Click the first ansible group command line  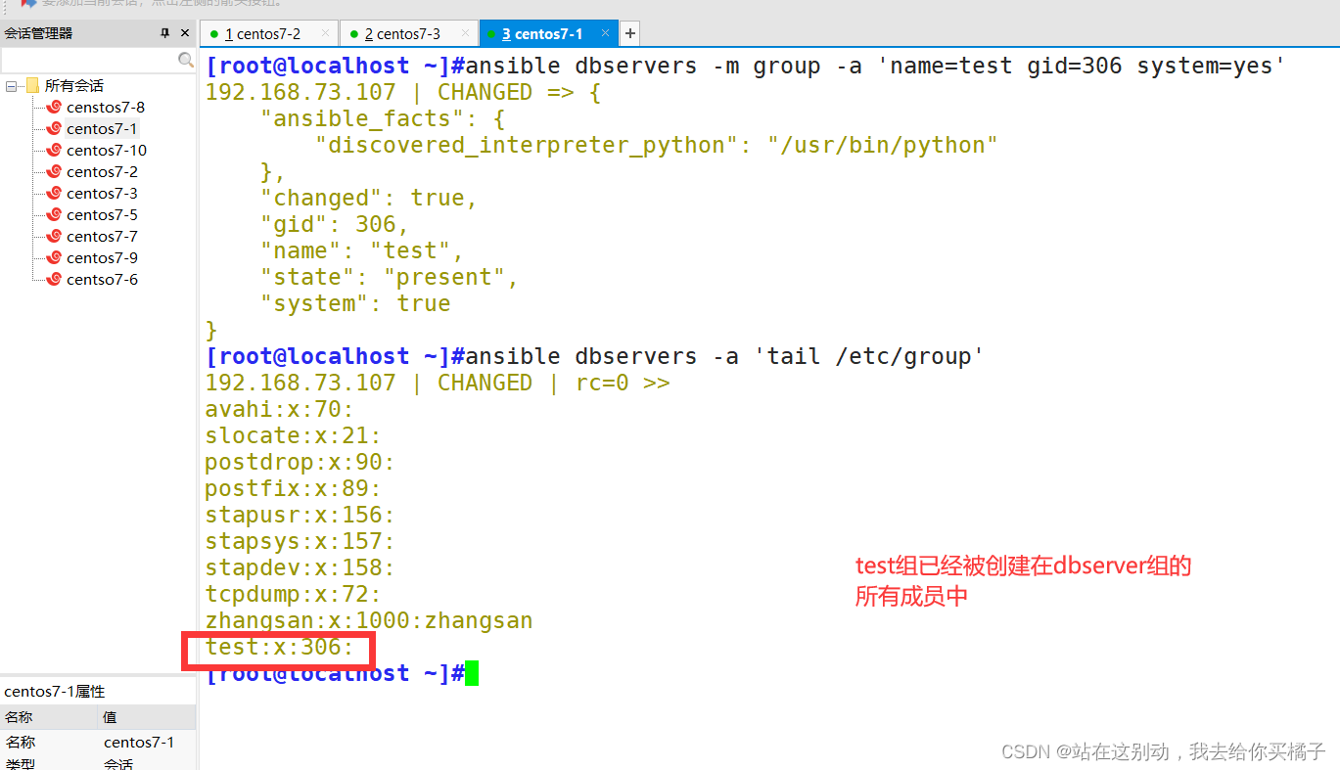point(745,66)
